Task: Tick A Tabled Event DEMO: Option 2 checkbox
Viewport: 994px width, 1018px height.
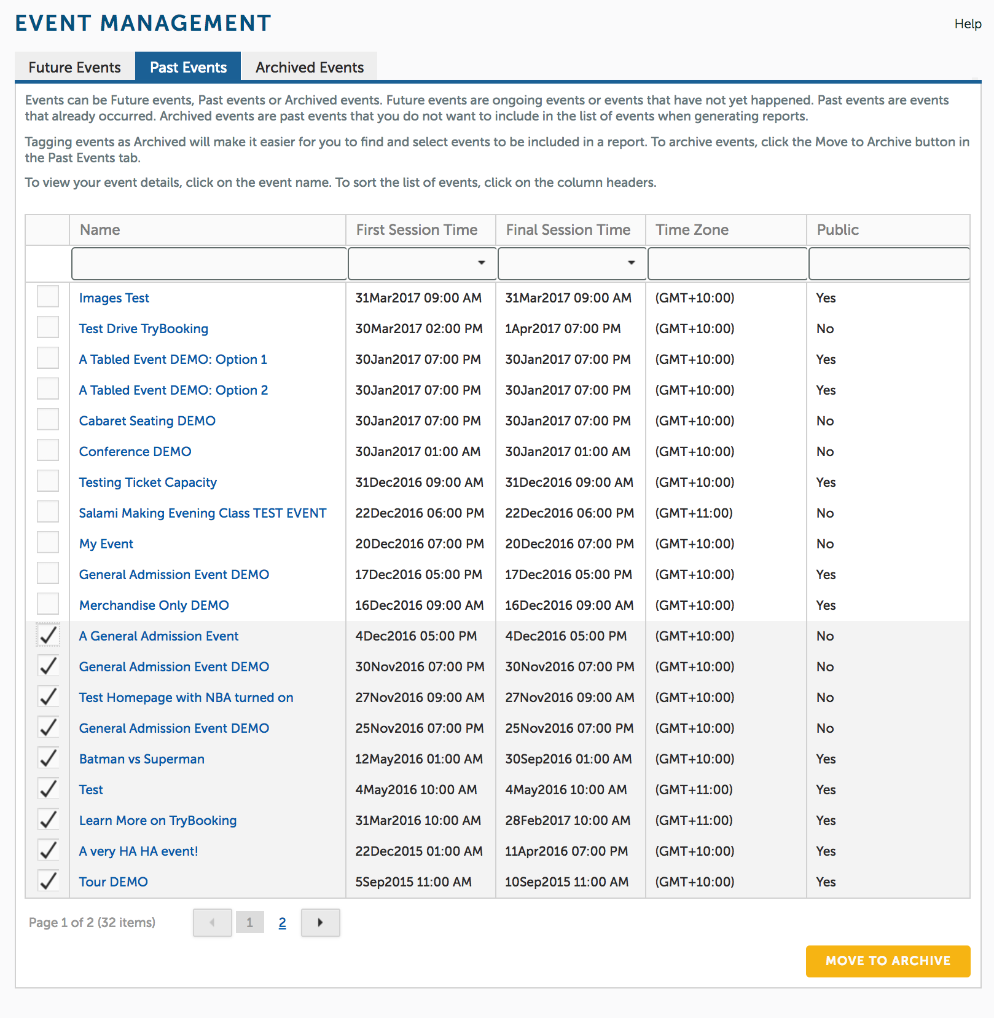Action: tap(48, 389)
